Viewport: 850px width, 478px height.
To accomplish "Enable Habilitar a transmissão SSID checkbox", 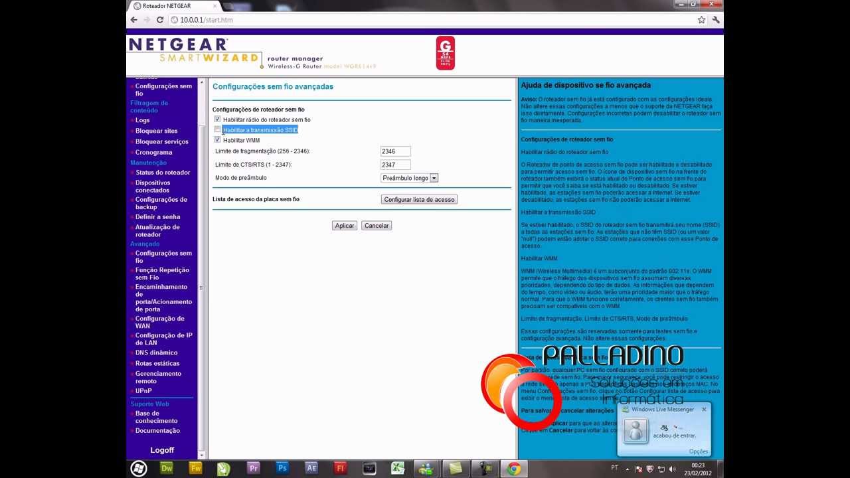I will (x=218, y=129).
